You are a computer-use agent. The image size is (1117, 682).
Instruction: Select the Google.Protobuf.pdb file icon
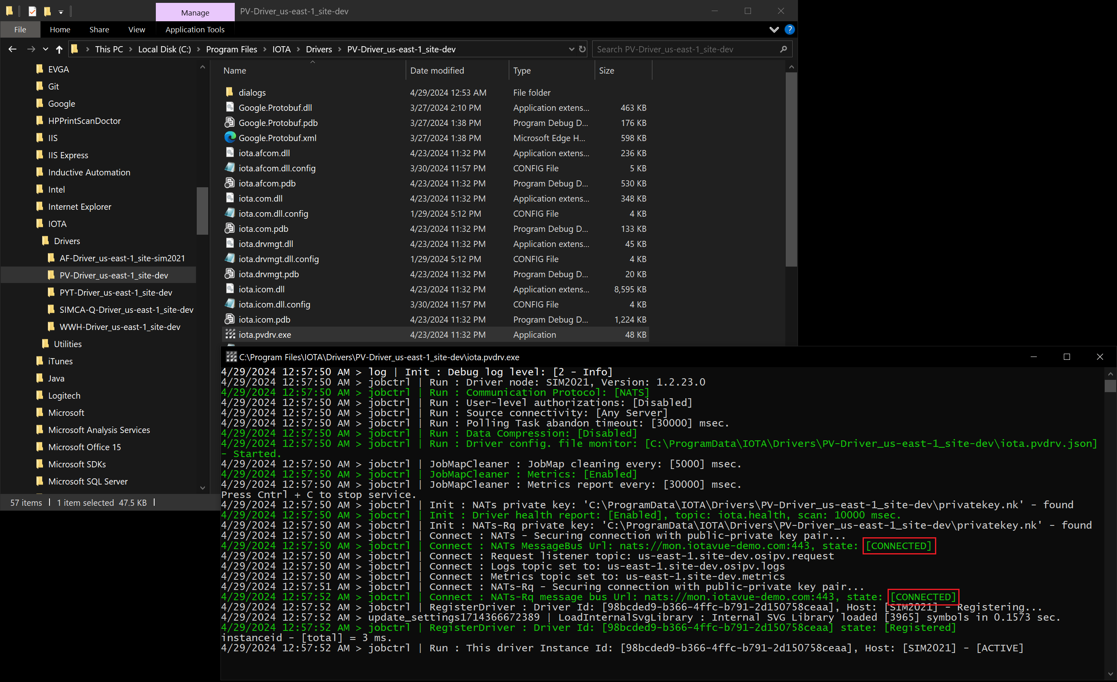pyautogui.click(x=230, y=122)
